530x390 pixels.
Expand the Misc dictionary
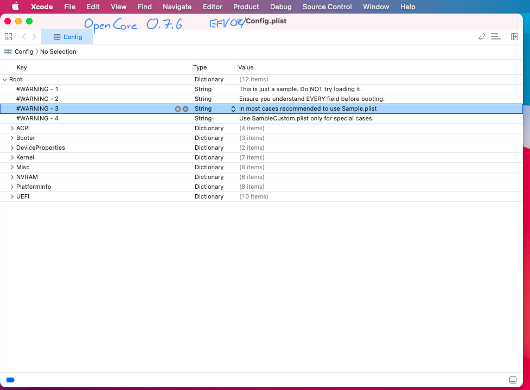pos(12,167)
